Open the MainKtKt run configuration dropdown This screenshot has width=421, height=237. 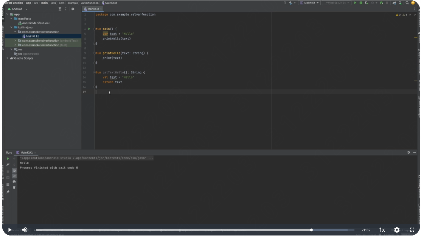click(309, 3)
